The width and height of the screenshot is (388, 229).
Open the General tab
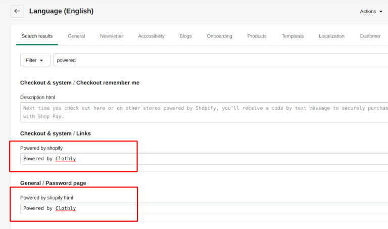[76, 36]
